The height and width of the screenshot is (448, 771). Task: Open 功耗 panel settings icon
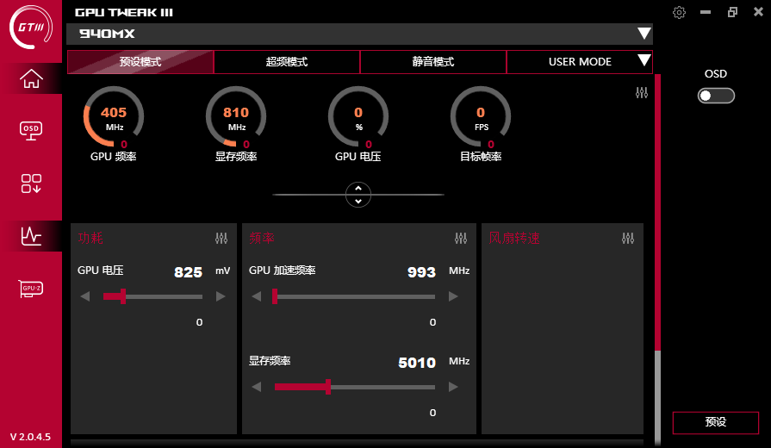(221, 239)
